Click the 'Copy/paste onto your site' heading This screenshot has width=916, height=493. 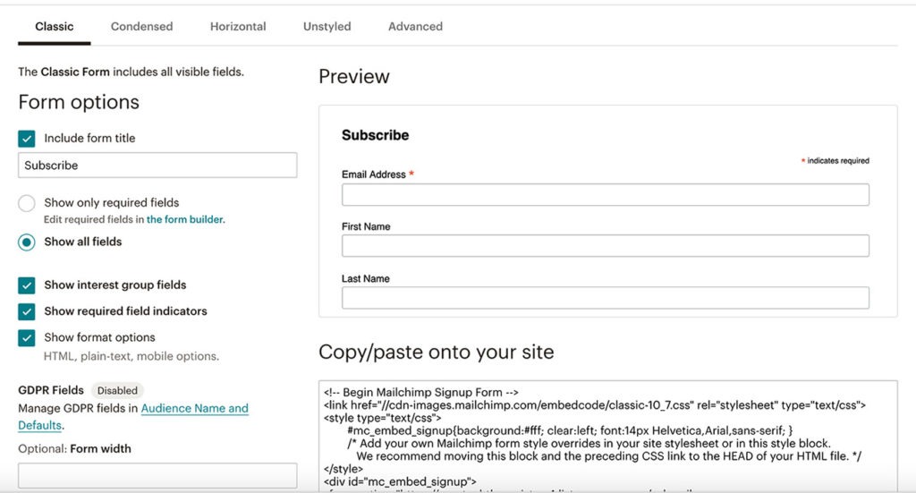[x=437, y=353]
